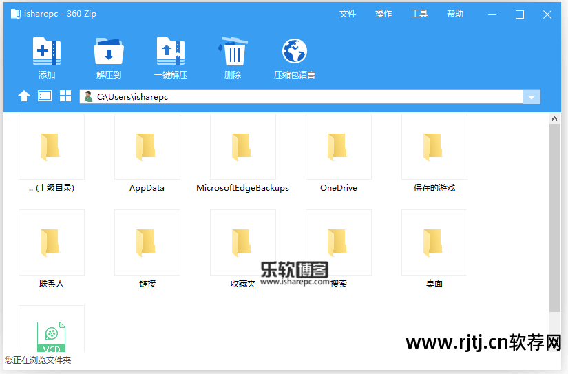Select the 收藏夹 folder icon
The height and width of the screenshot is (374, 568).
click(241, 242)
